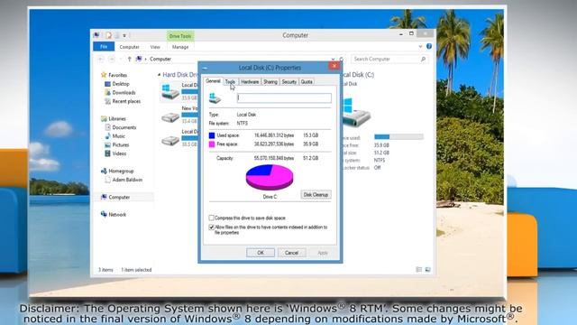Image resolution: width=577 pixels, height=325 pixels.
Task: Close the Local Disk (C:) Properties dialog
Action: click(x=334, y=66)
